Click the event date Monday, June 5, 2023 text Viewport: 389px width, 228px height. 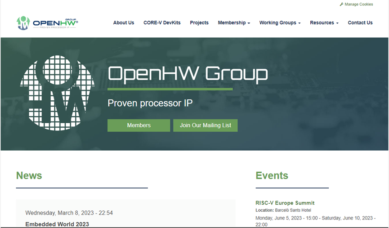[316, 221]
